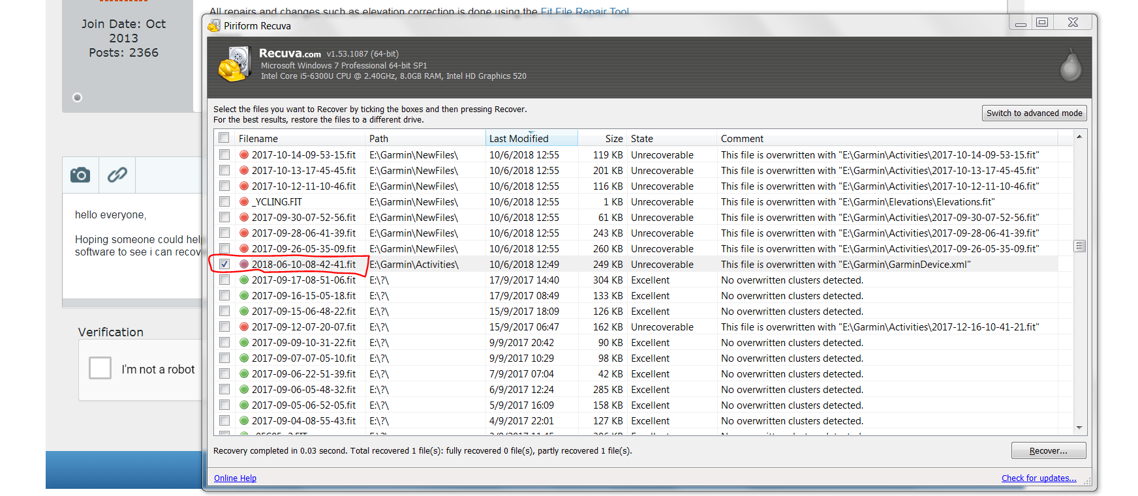Click green status dot for 2017-09-04-08-55-43.fit
1138x496 pixels.
coord(244,421)
